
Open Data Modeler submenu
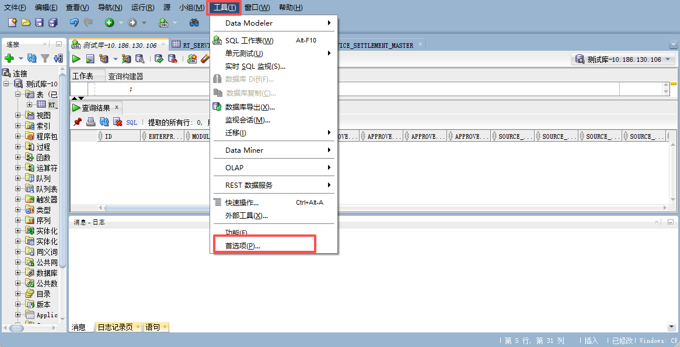click(x=274, y=23)
